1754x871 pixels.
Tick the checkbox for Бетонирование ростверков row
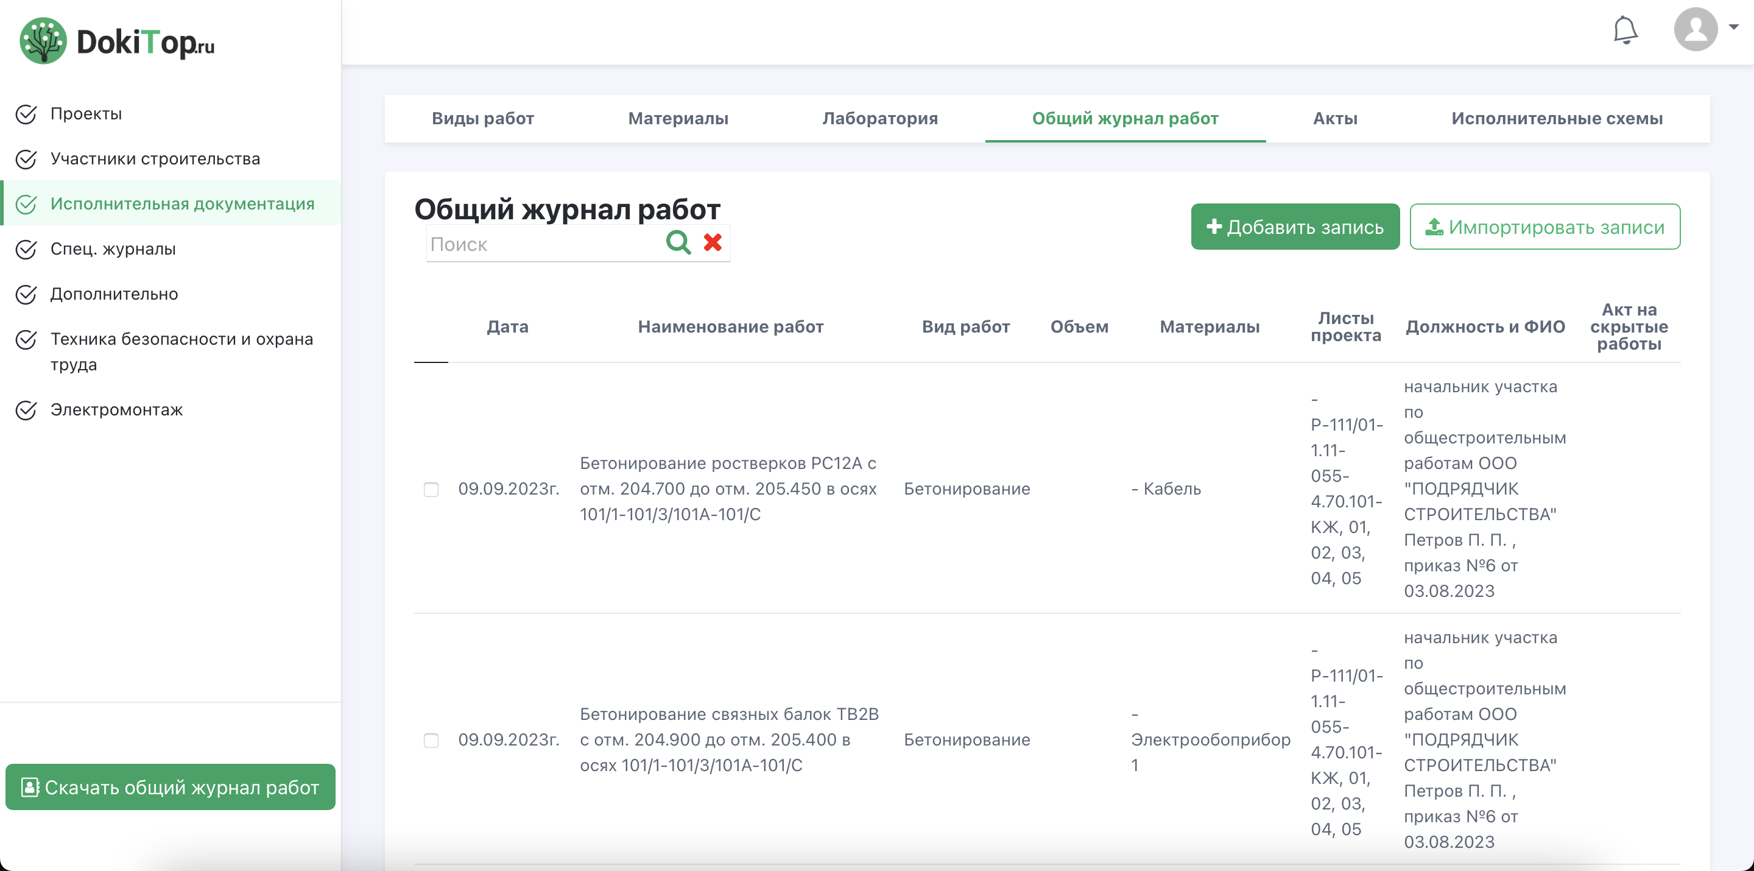pos(431,489)
